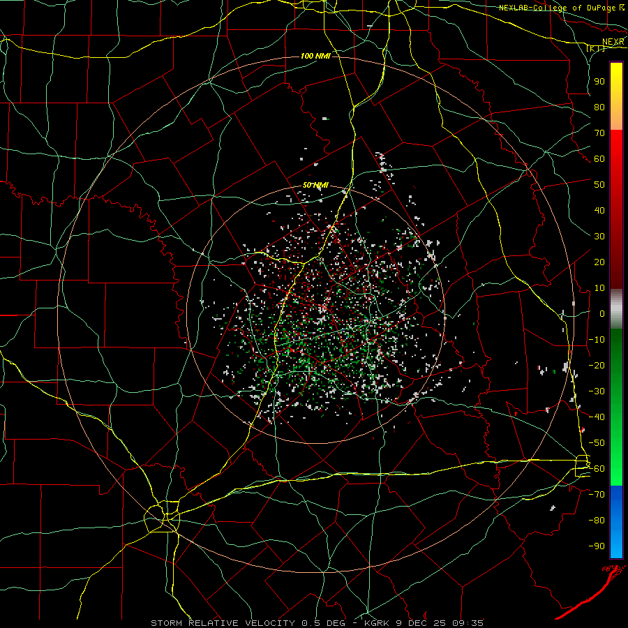Screen dimensions: 628x628
Task: Click the blue segment of the color bar
Action: click(616, 522)
